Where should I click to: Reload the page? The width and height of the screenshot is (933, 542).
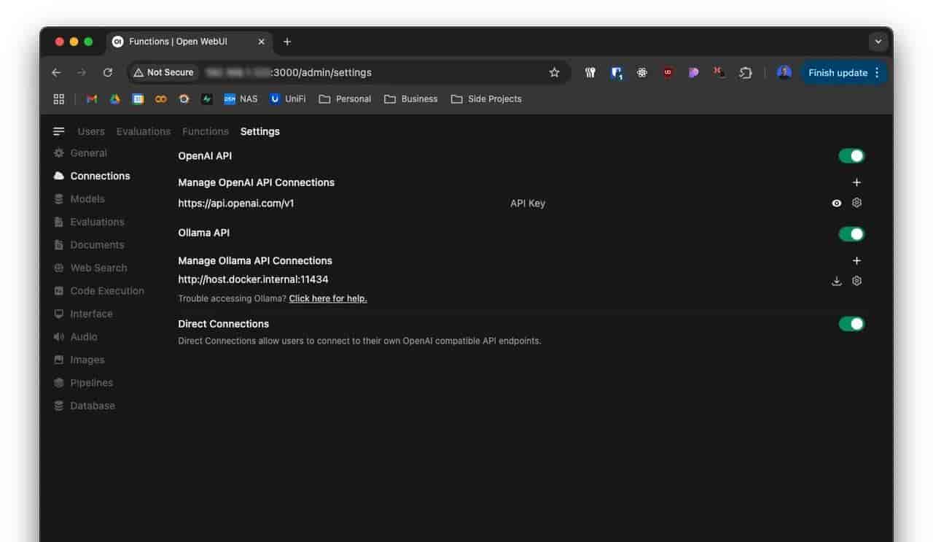pyautogui.click(x=108, y=72)
